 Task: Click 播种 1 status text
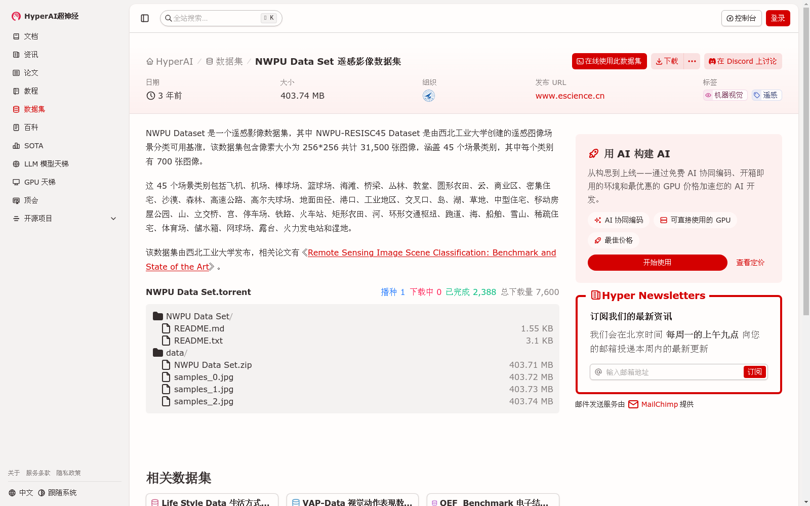[393, 292]
